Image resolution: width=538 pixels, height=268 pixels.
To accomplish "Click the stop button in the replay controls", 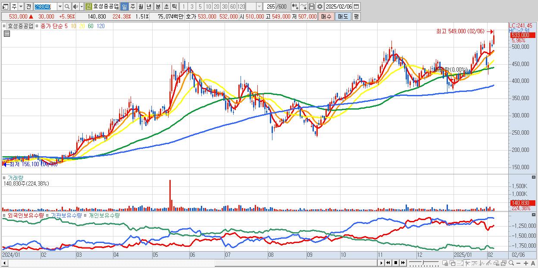I will pos(396,263).
